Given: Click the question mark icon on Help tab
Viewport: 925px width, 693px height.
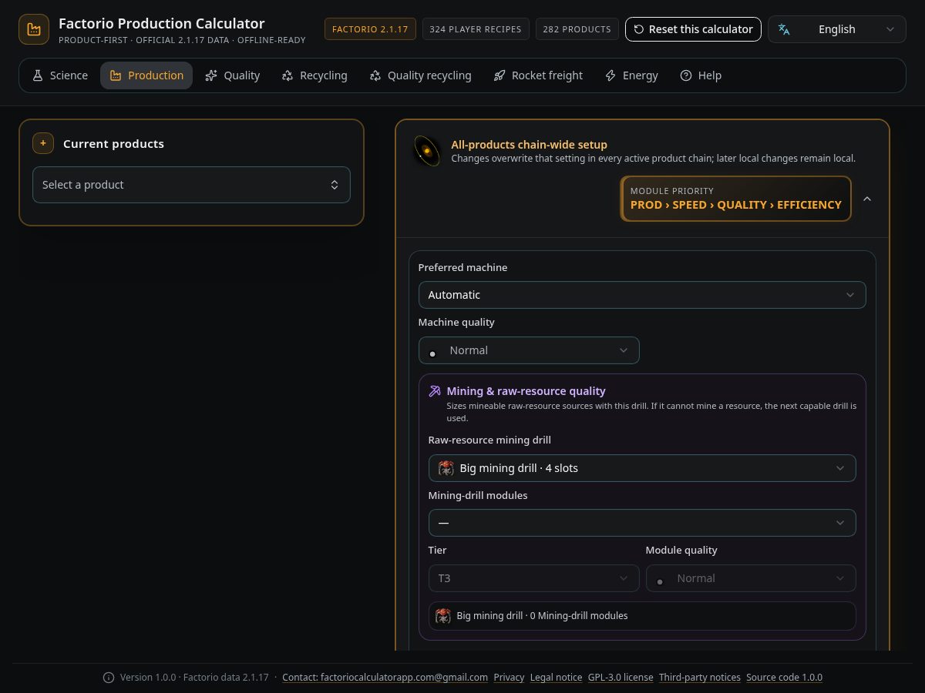Looking at the screenshot, I should pos(686,75).
